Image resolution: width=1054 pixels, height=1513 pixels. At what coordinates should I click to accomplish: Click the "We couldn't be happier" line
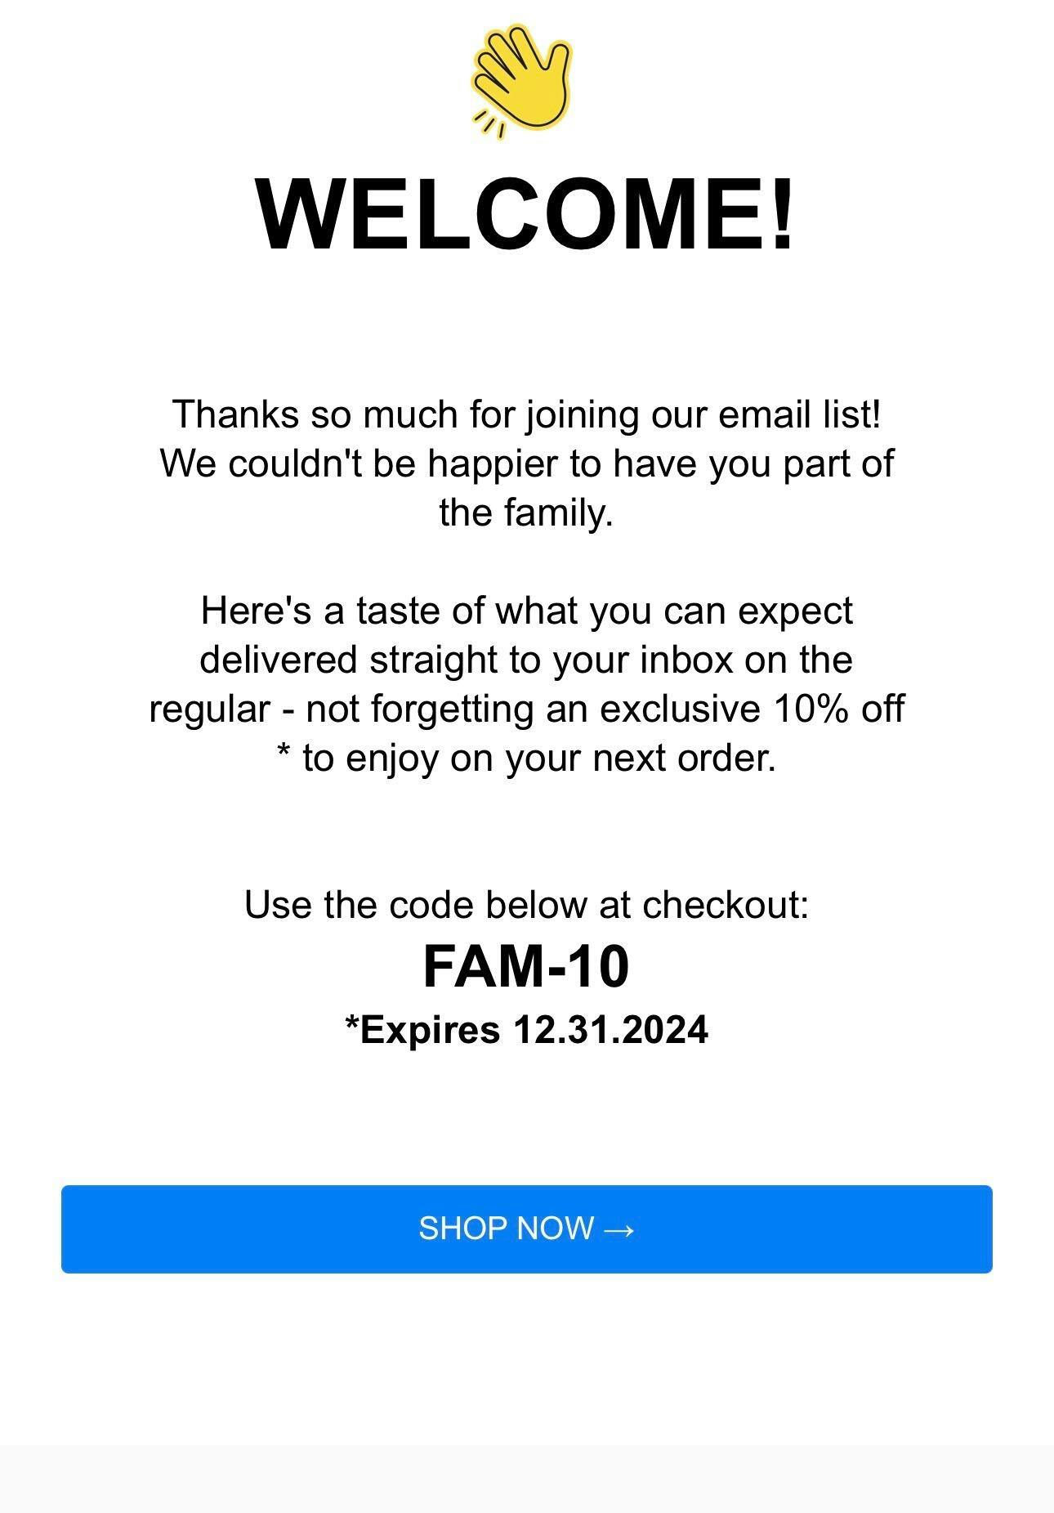[526, 463]
